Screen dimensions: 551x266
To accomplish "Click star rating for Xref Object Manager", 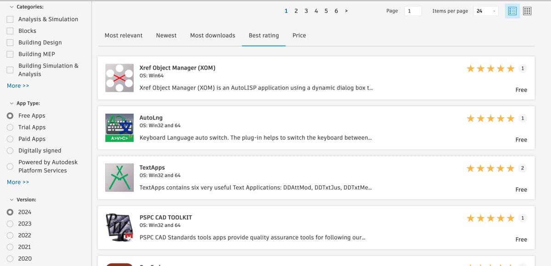I will coord(490,69).
